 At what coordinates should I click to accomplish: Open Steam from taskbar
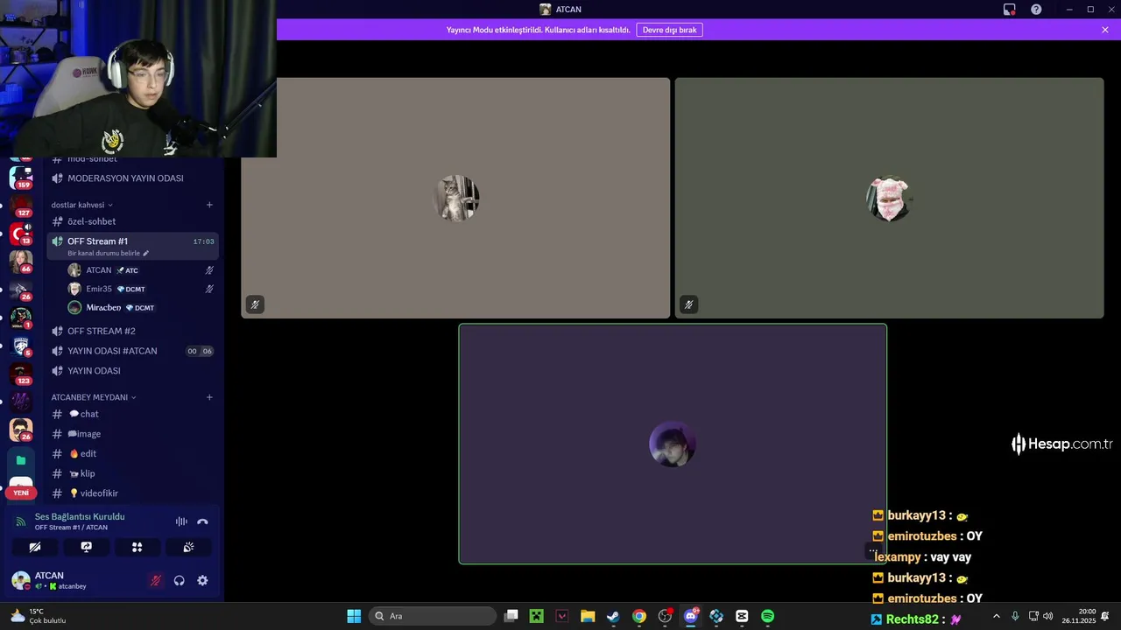[x=613, y=616]
